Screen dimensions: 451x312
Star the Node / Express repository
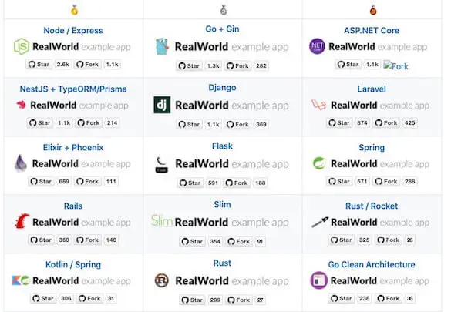pyautogui.click(x=39, y=65)
